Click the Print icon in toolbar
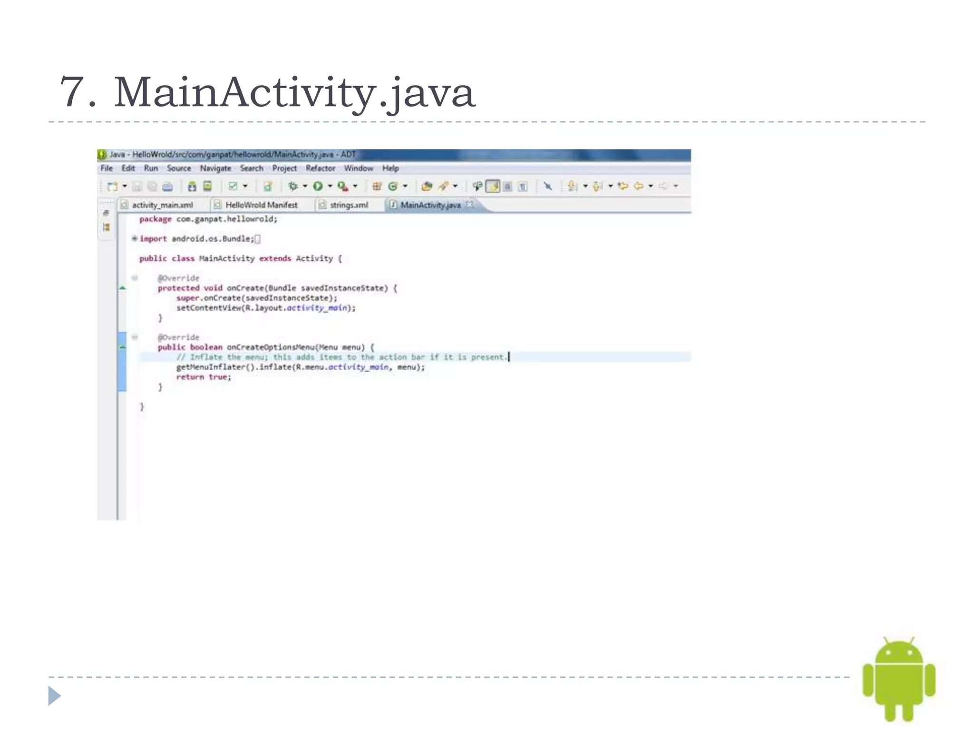The width and height of the screenshot is (974, 731). [x=167, y=186]
